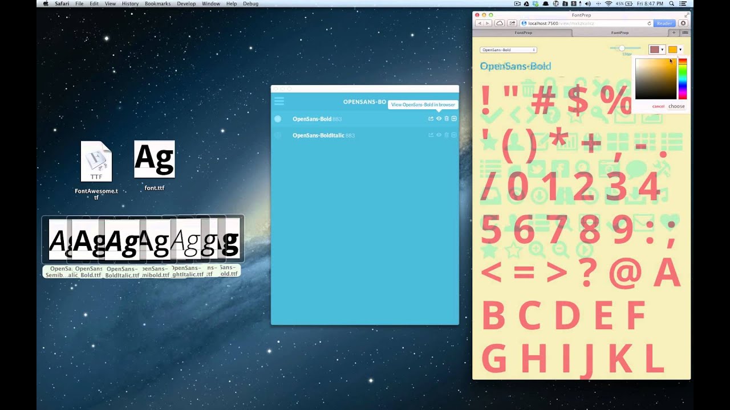Open the Develop menu
730x410 pixels.
pos(186,3)
